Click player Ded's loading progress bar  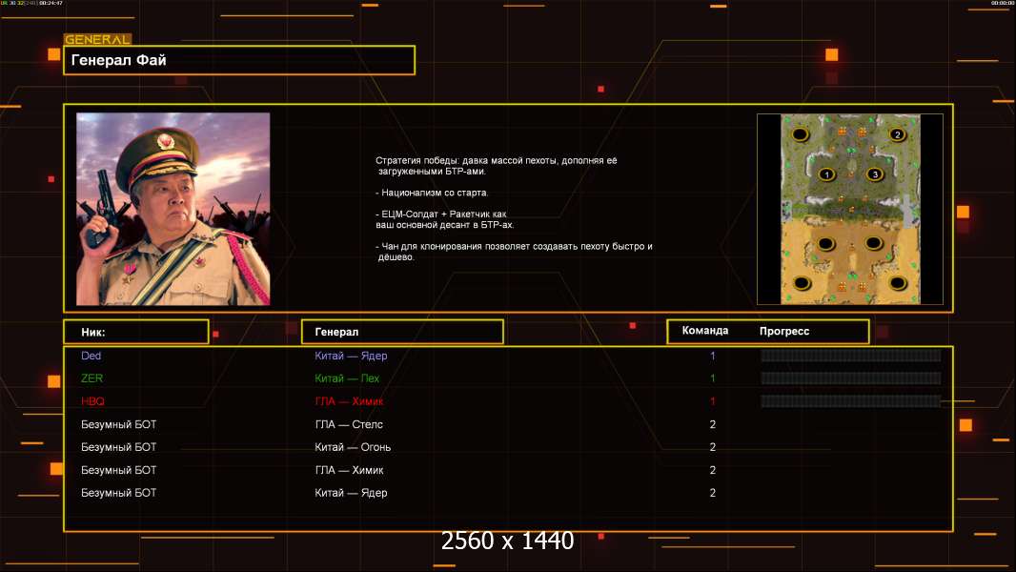(850, 356)
